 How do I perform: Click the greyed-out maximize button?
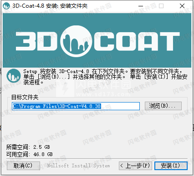pyautogui.click(x=161, y=6)
